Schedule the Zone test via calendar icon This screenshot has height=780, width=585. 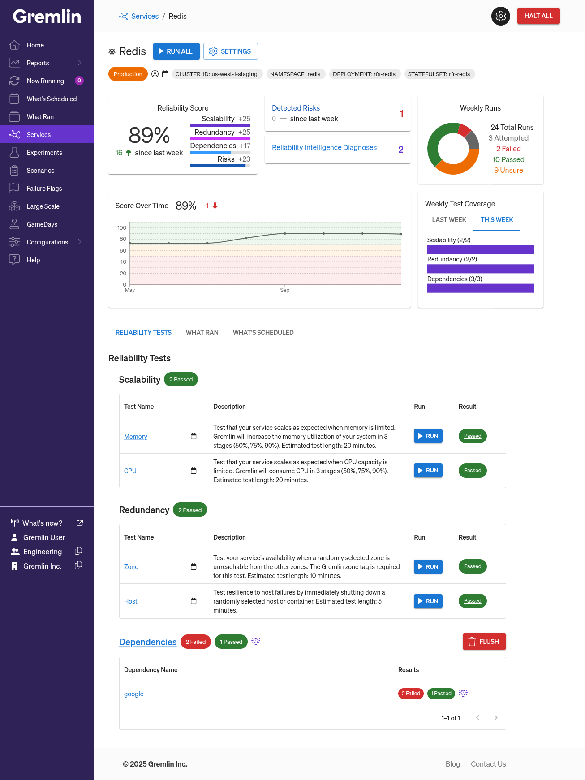194,566
